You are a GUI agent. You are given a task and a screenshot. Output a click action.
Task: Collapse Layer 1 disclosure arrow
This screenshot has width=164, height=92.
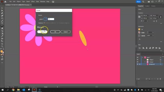[x=143, y=57]
